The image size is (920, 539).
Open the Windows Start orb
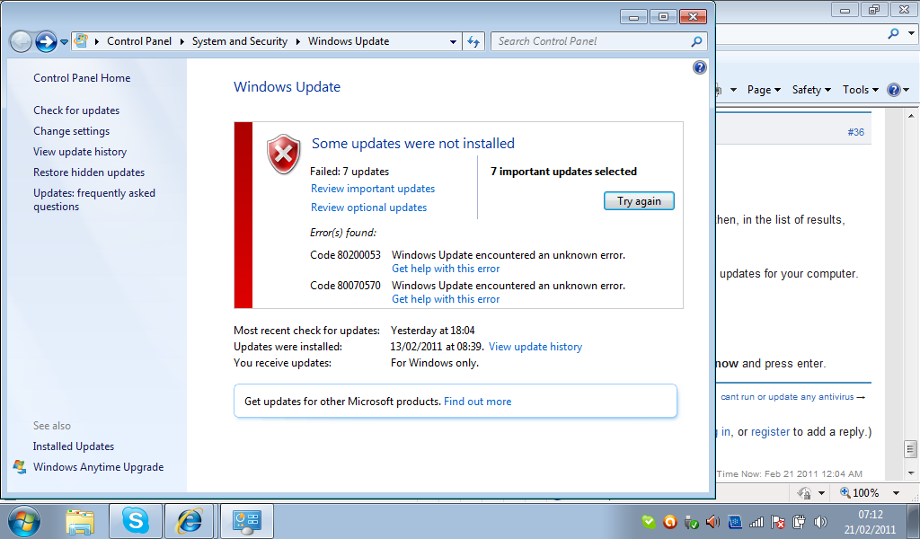coord(24,521)
